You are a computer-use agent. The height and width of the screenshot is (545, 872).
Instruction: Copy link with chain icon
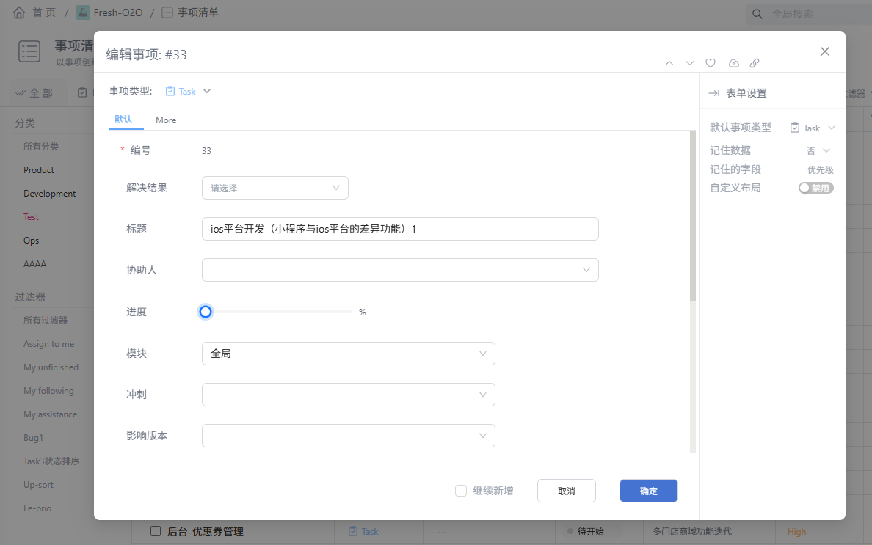point(754,63)
